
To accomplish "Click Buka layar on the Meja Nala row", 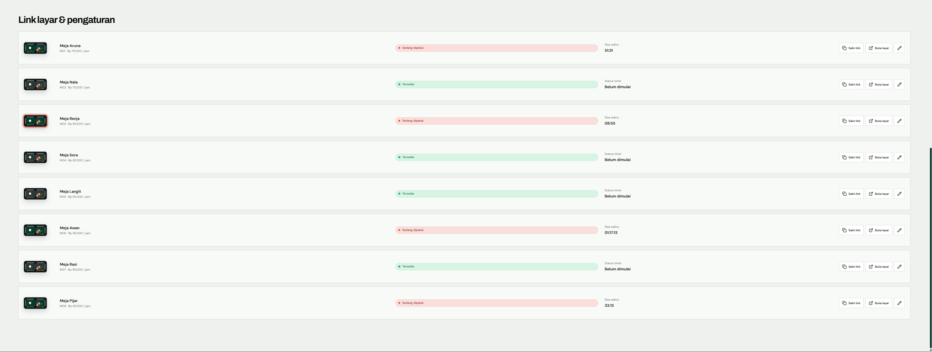I will (x=878, y=85).
